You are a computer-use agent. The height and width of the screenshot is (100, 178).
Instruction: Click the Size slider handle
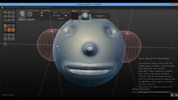[42, 13]
